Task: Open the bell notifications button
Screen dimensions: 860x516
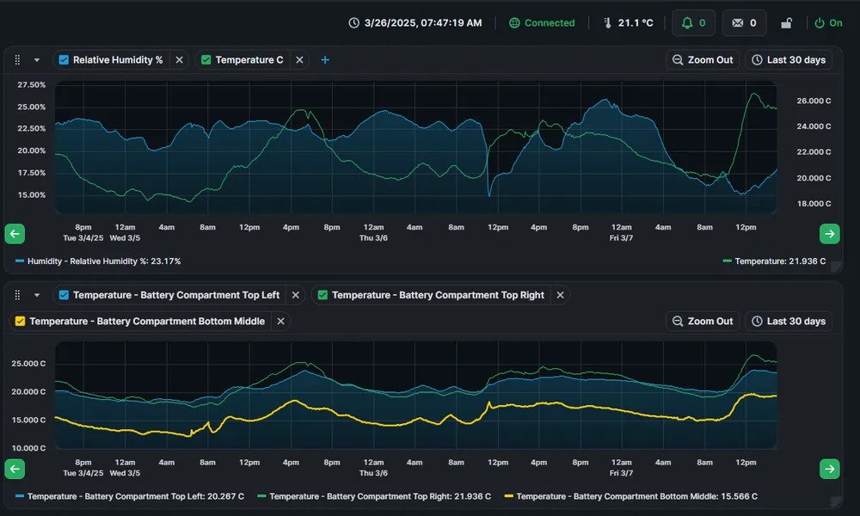Action: [693, 23]
